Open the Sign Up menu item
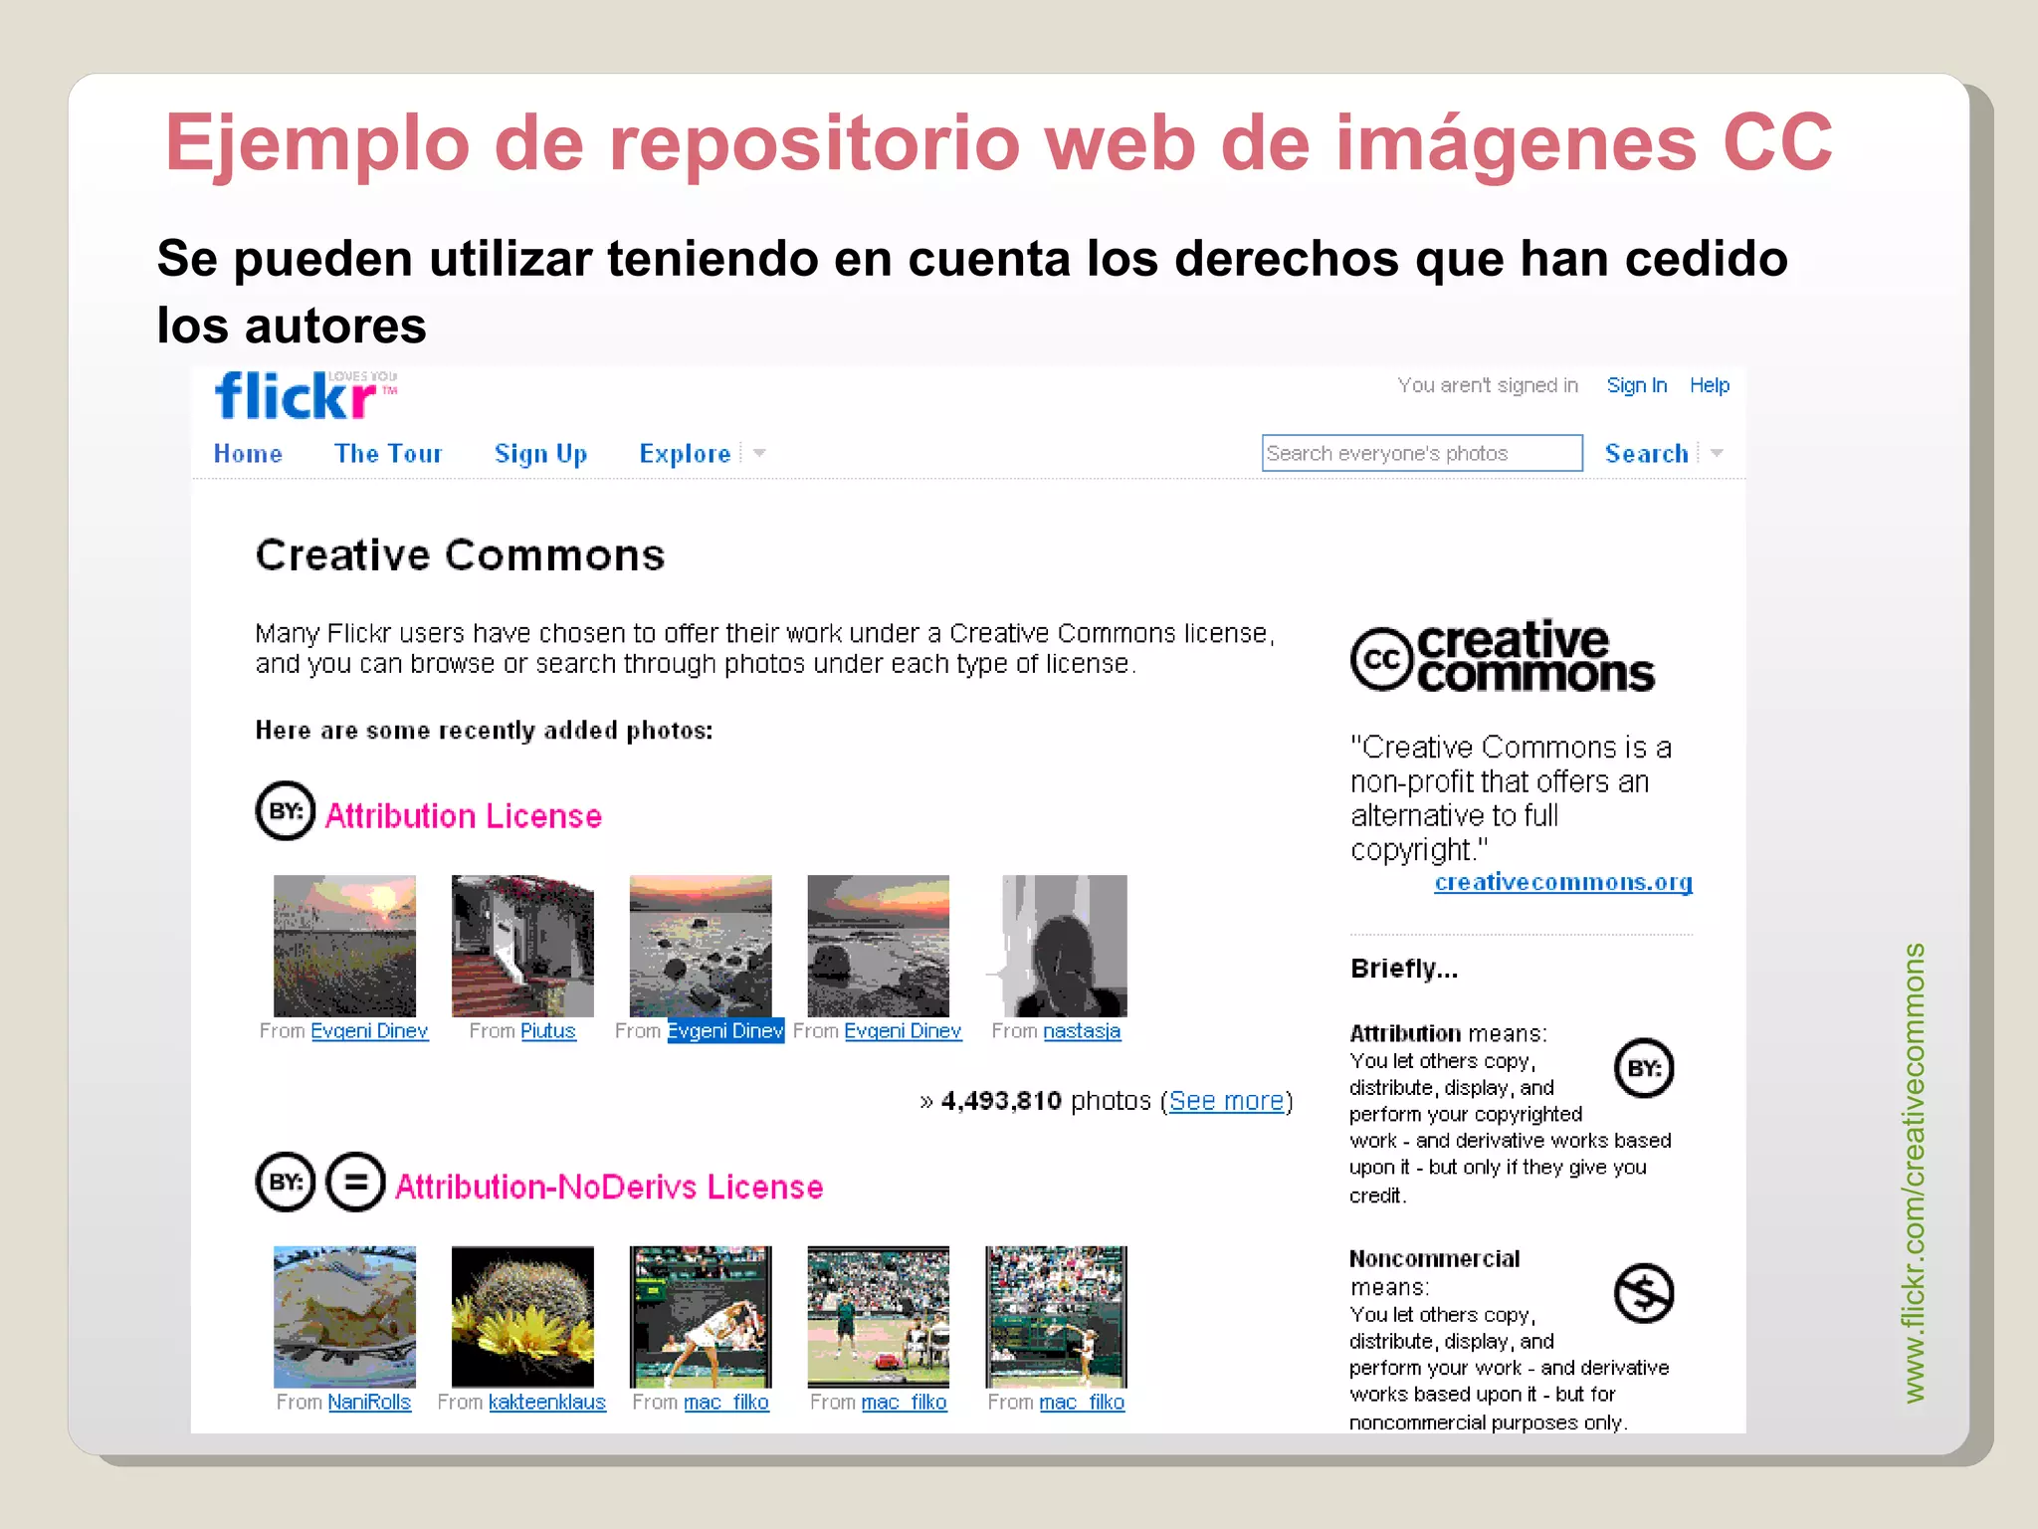 tap(541, 454)
